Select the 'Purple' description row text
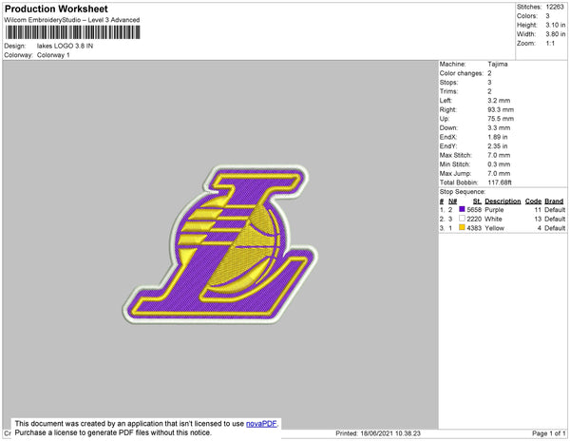This screenshot has width=570, height=441. 494,210
